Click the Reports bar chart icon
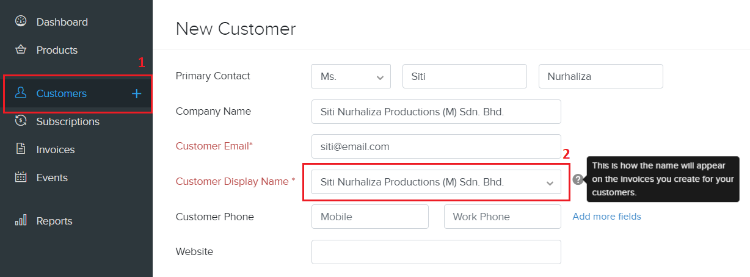The image size is (750, 277). (21, 220)
